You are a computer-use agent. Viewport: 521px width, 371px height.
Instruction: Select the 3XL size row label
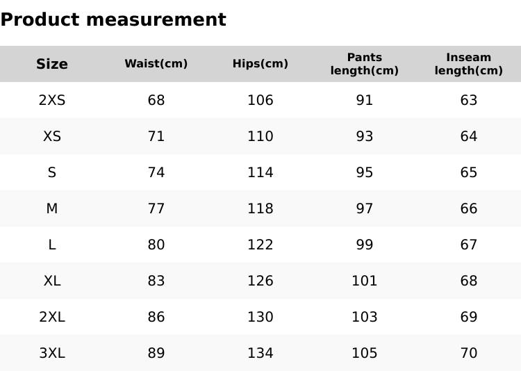[52, 353]
